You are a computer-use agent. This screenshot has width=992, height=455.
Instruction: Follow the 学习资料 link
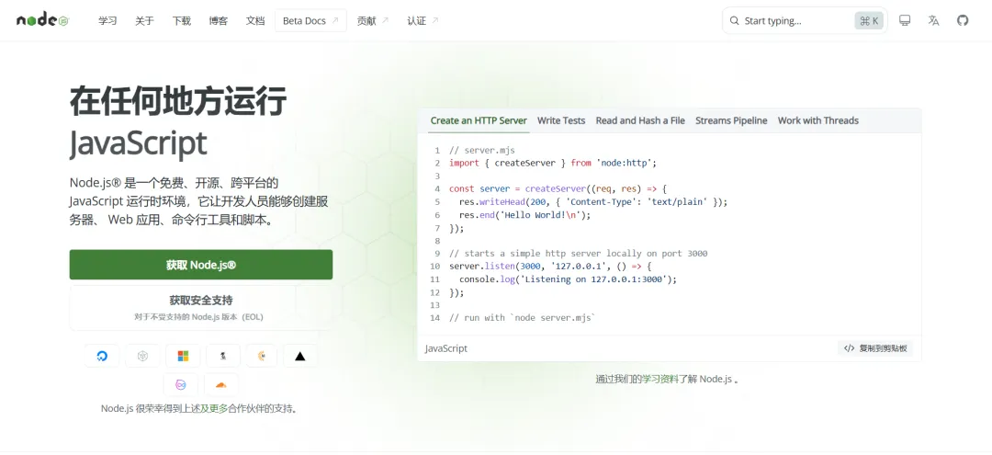pos(660,379)
